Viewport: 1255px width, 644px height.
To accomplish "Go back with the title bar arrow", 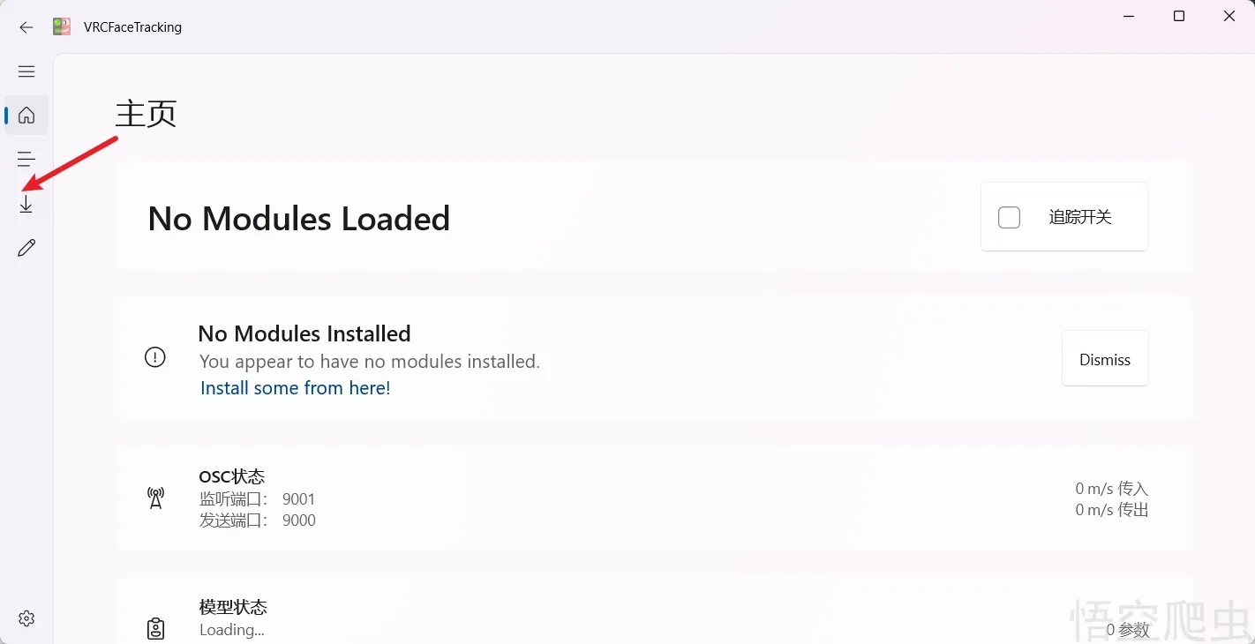I will point(26,27).
